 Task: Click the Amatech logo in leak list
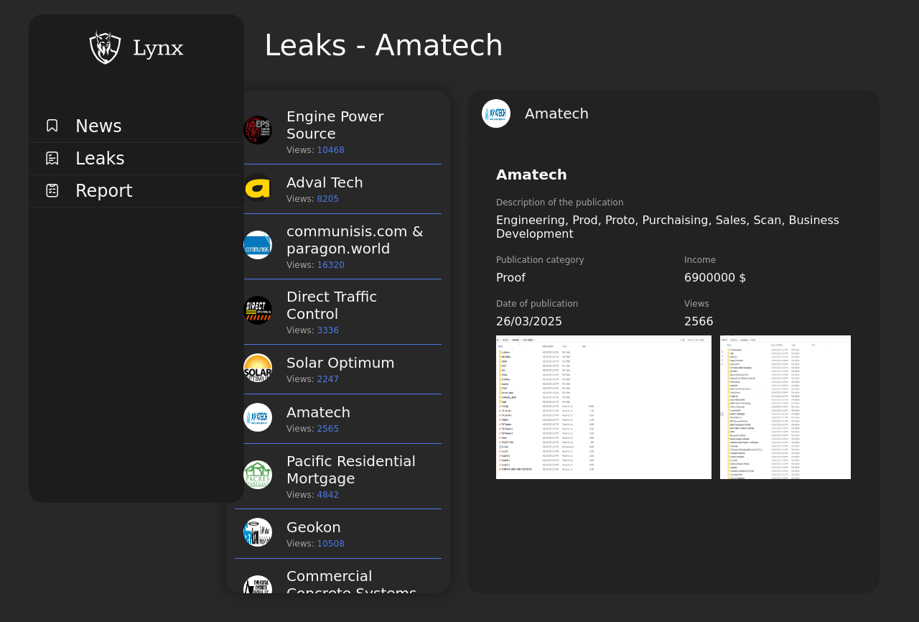258,417
